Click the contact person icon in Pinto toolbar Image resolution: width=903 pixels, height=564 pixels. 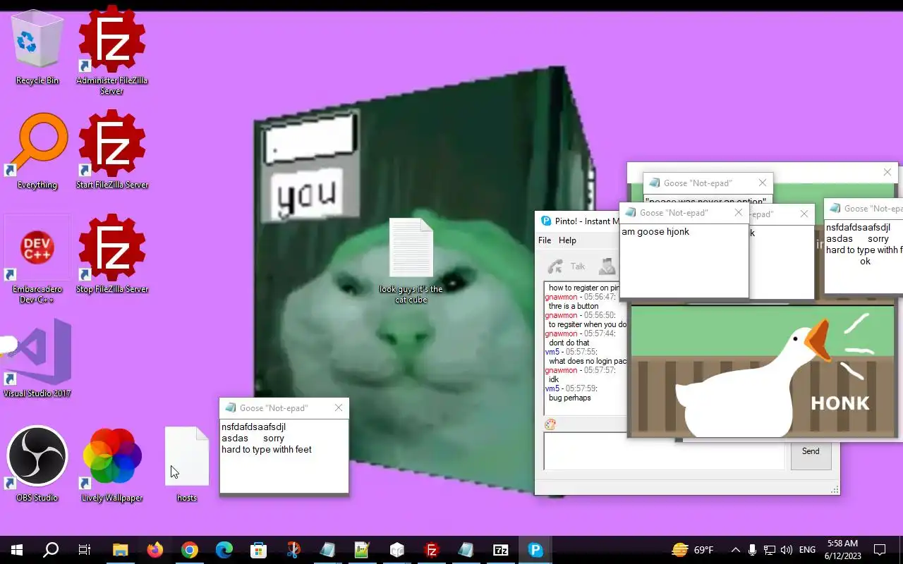pyautogui.click(x=607, y=266)
